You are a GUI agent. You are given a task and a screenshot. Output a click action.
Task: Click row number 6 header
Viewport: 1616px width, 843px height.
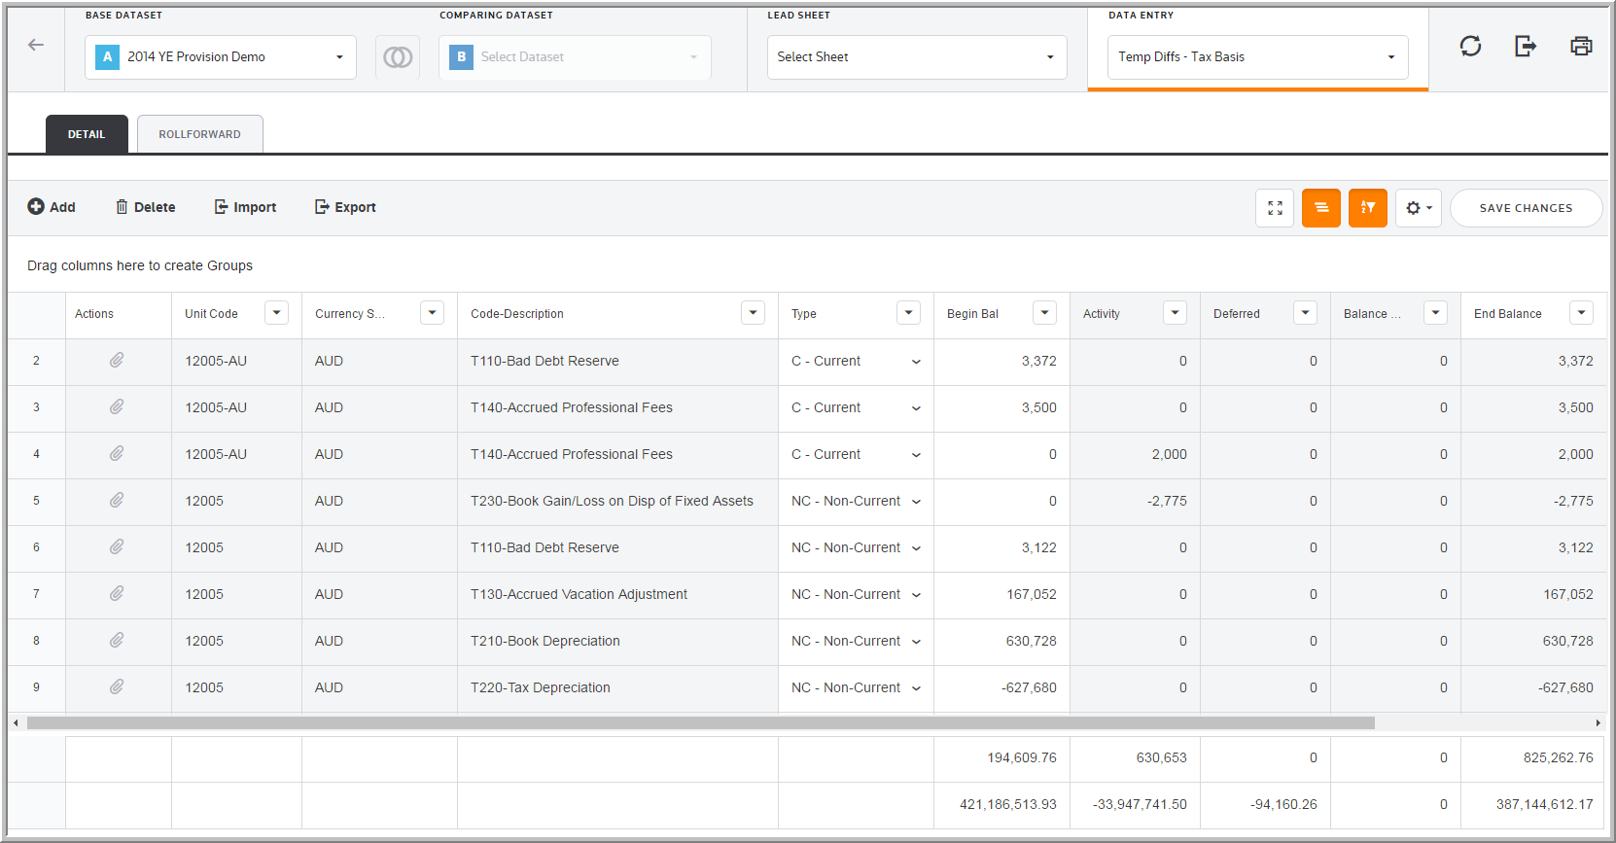coord(37,547)
